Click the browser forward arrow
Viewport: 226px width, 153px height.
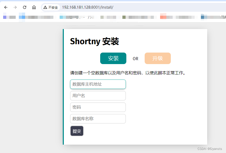tap(15, 7)
